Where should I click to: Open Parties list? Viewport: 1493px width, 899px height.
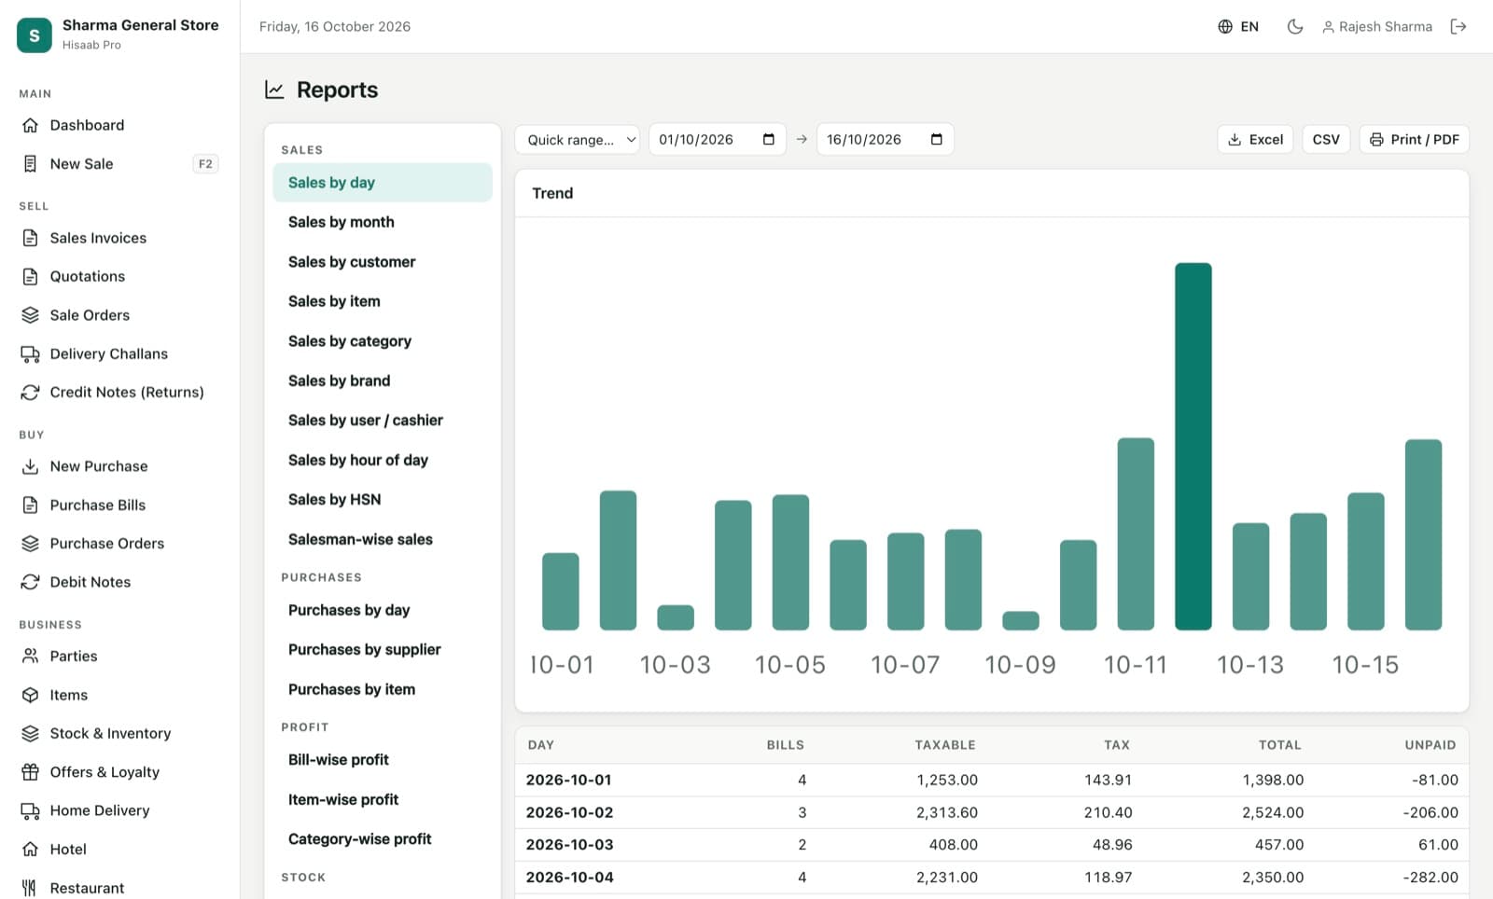(119, 656)
